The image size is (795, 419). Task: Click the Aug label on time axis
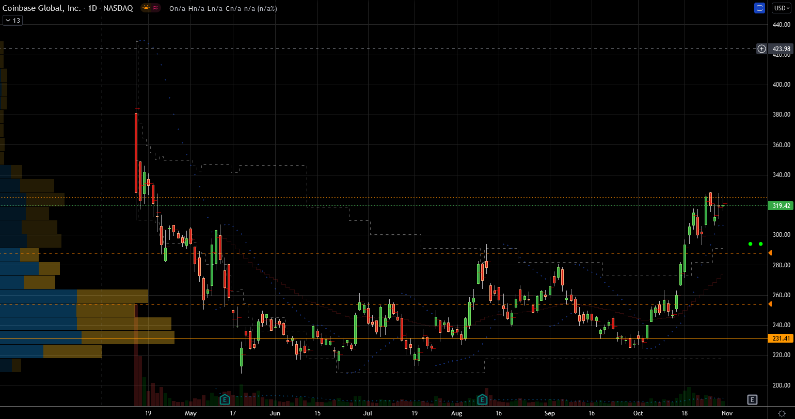pos(456,413)
